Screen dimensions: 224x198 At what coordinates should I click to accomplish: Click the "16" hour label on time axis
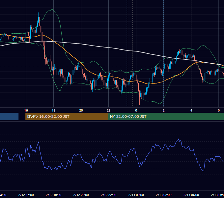26,111
